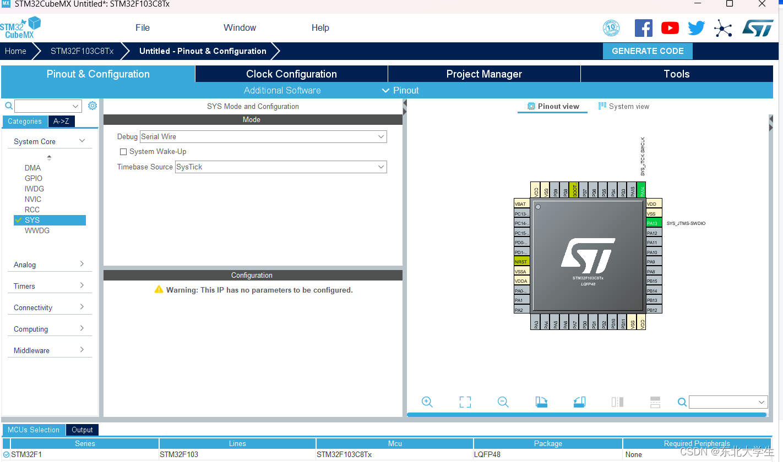Go to the Home breadcrumb
Viewport: 783px width, 462px height.
15,51
